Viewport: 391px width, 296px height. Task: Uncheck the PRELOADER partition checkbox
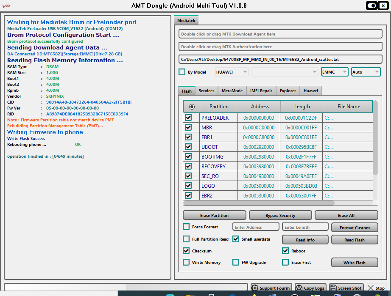[188, 118]
